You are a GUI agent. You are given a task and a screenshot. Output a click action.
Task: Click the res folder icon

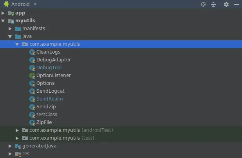(18, 154)
